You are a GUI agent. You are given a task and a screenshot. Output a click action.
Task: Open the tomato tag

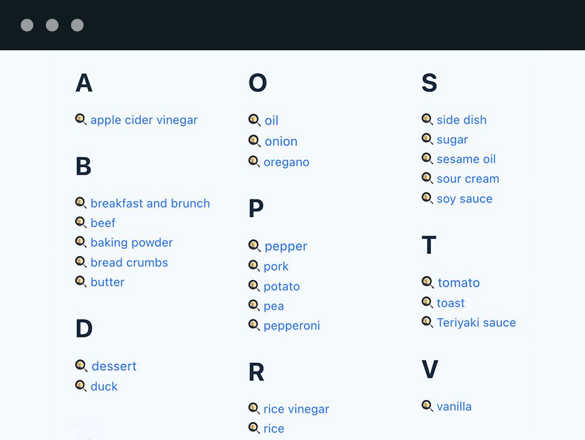click(x=459, y=283)
